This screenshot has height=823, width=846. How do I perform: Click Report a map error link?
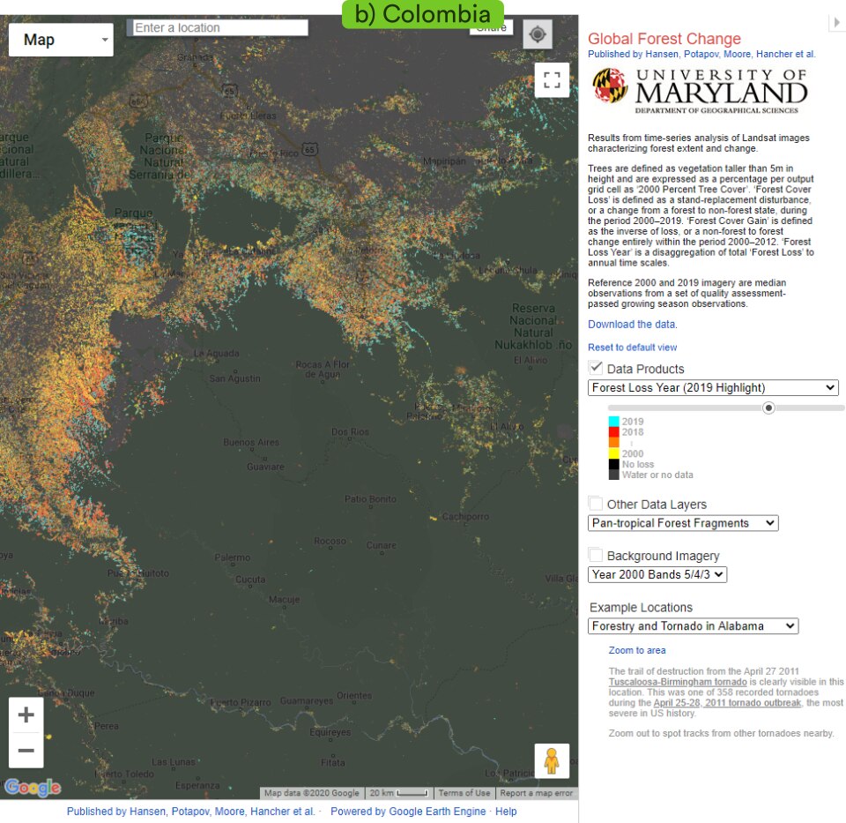tap(537, 793)
